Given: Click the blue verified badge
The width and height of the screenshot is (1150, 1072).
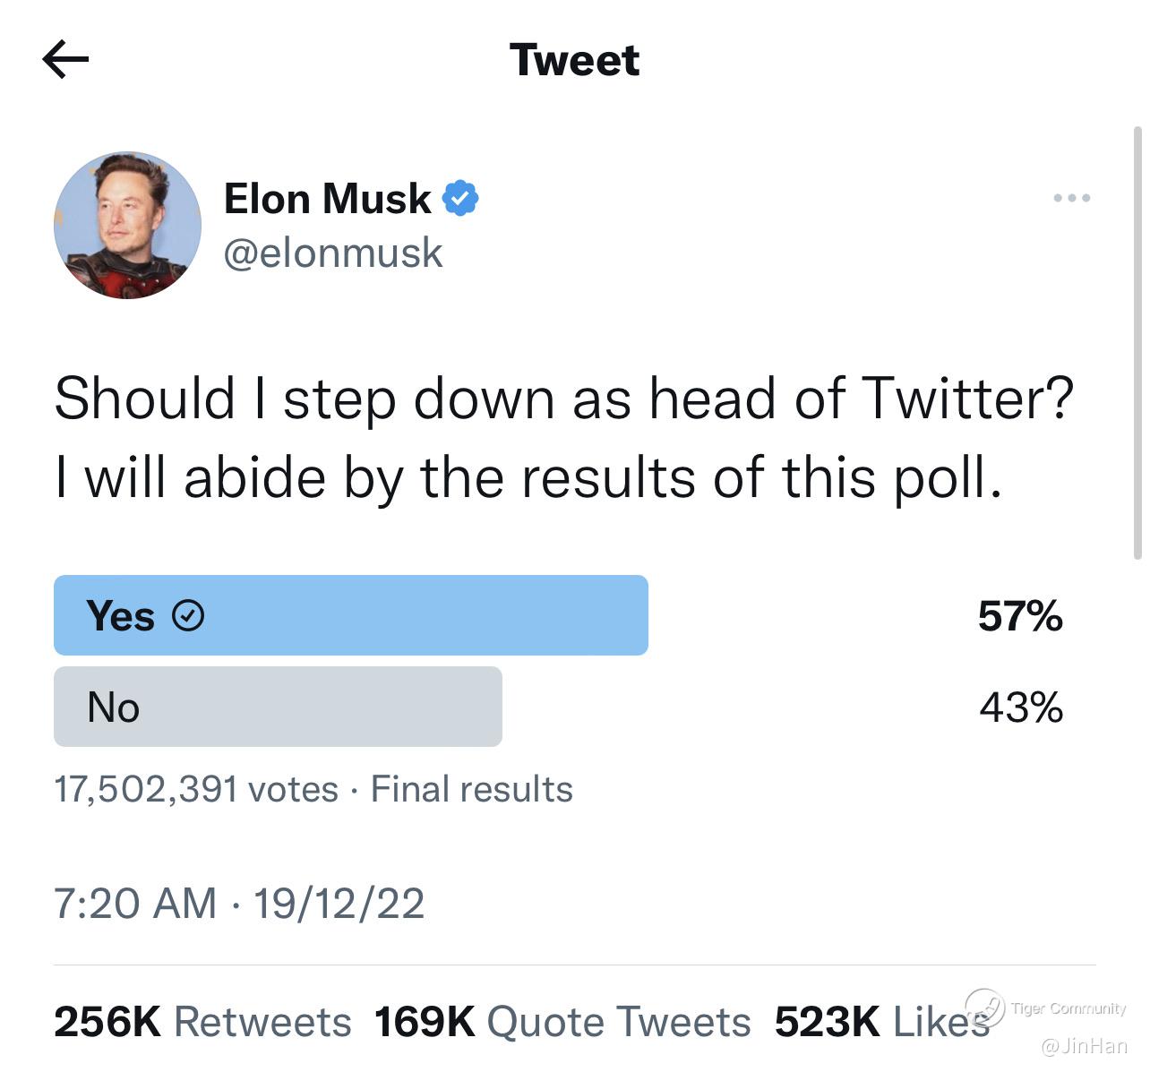Looking at the screenshot, I should 460,198.
